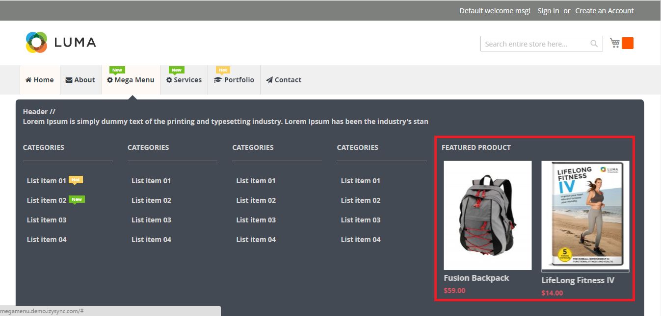661x316 pixels.
Task: Click the LifeLong Fitness IV product name
Action: [578, 280]
